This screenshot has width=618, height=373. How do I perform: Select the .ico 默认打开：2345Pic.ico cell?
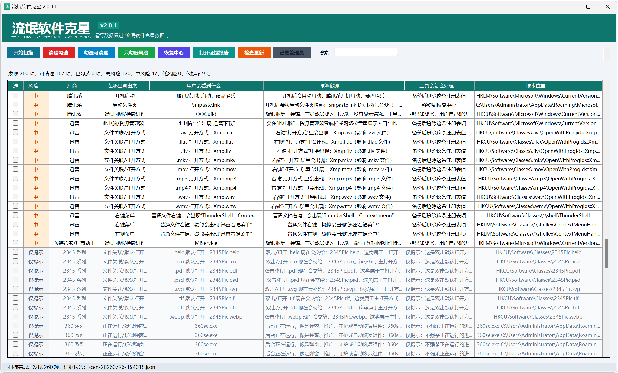coord(206,262)
